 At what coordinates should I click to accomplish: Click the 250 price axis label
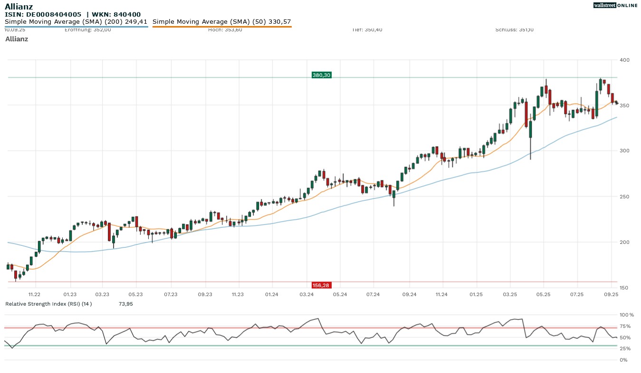[x=624, y=196]
